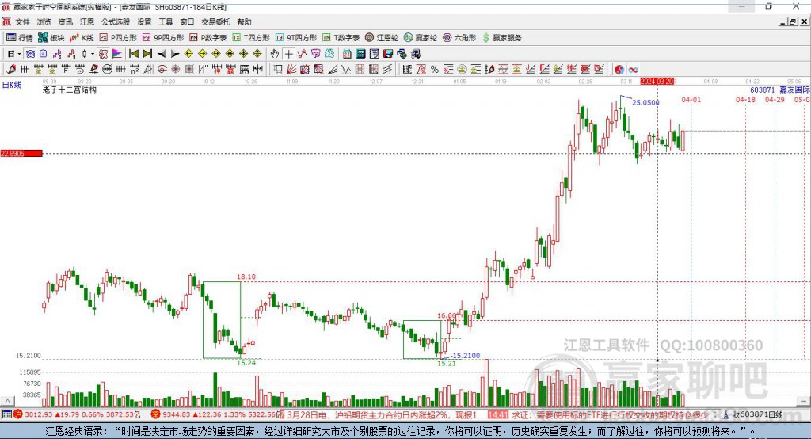Click the infinity loop icon

[x=633, y=70]
